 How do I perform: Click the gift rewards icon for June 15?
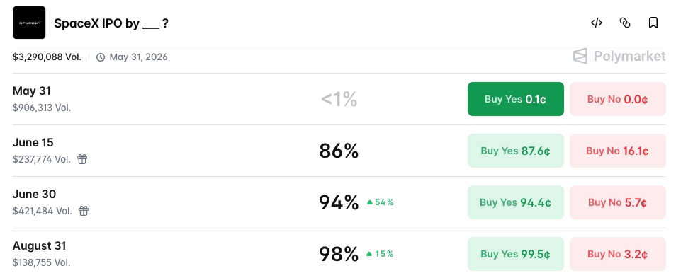[x=82, y=159]
